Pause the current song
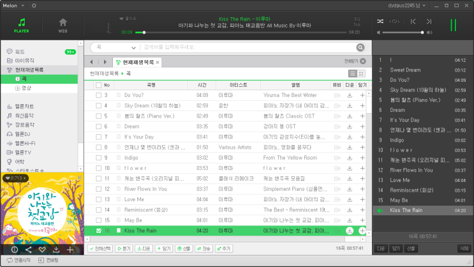Image resolution: width=474 pixels, height=267 pixels. [454, 25]
